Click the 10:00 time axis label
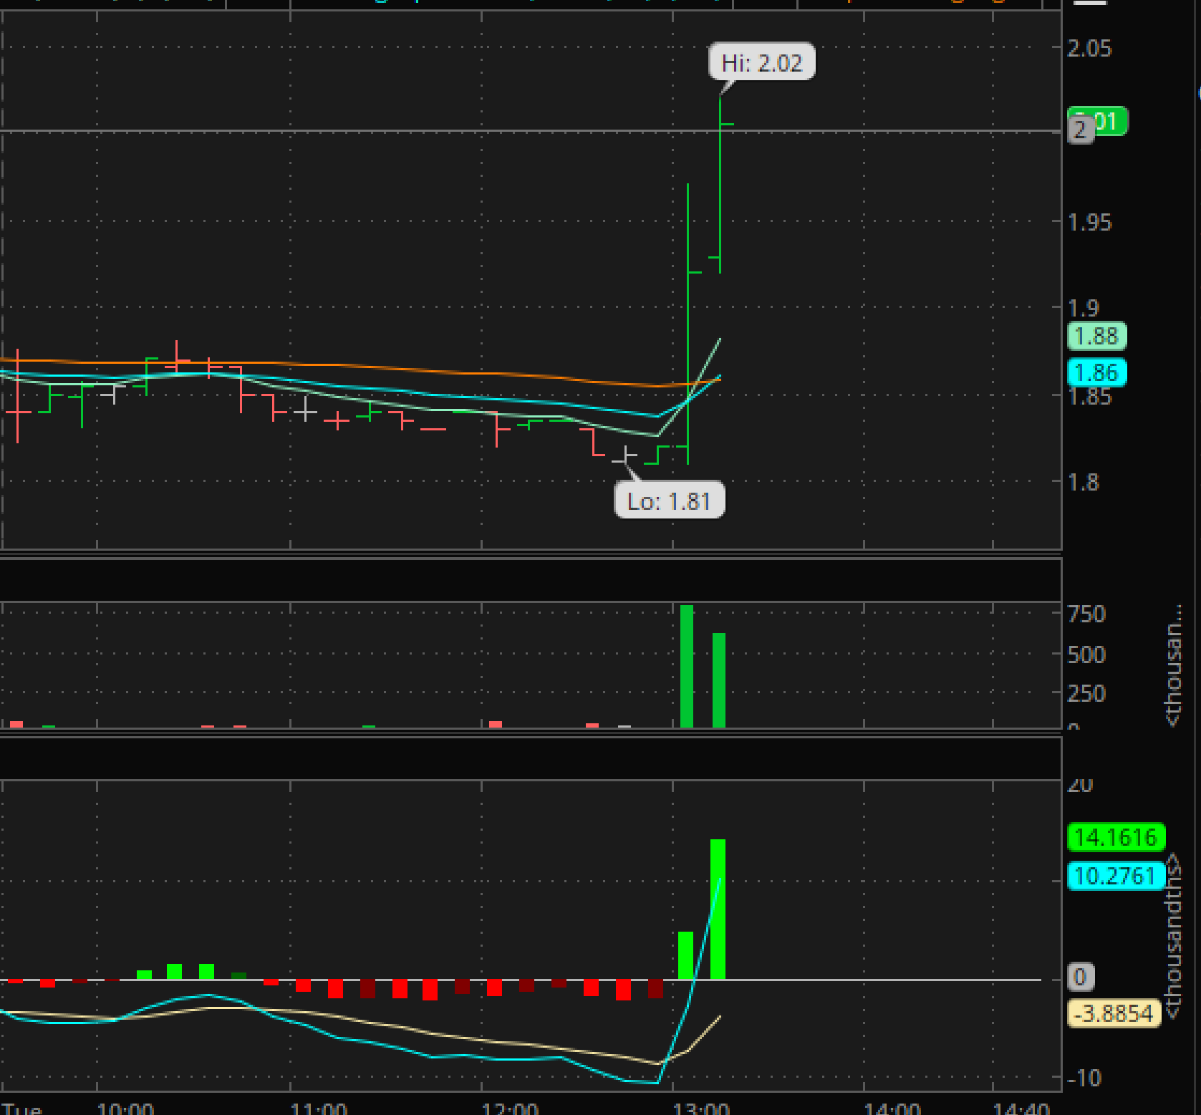The width and height of the screenshot is (1201, 1115). pyautogui.click(x=125, y=1108)
